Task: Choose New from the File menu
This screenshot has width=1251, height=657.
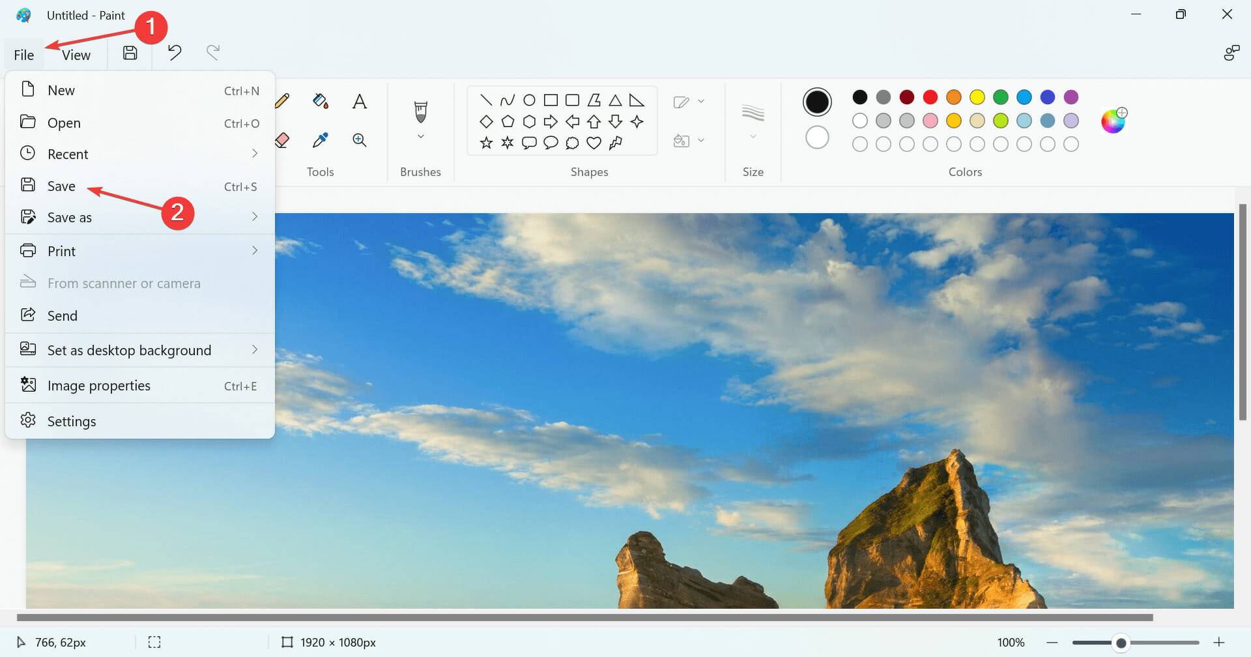Action: (140, 90)
